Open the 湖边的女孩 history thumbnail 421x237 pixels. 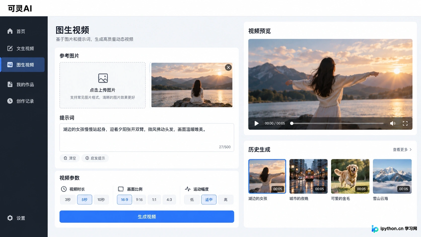coord(267,176)
